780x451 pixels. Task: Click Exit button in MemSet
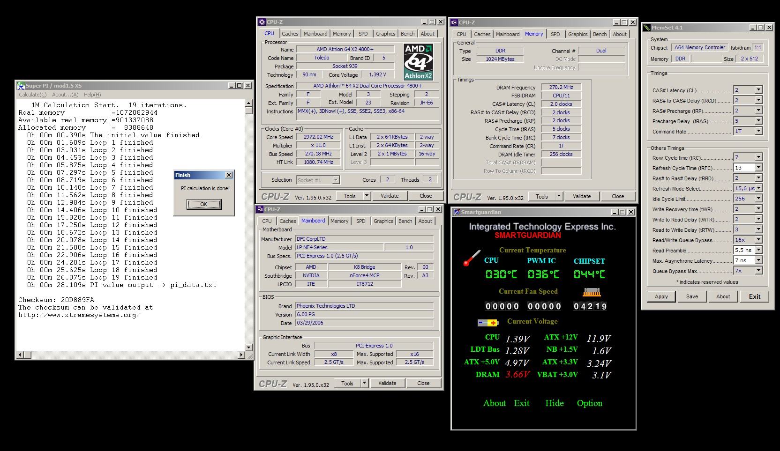tap(754, 296)
